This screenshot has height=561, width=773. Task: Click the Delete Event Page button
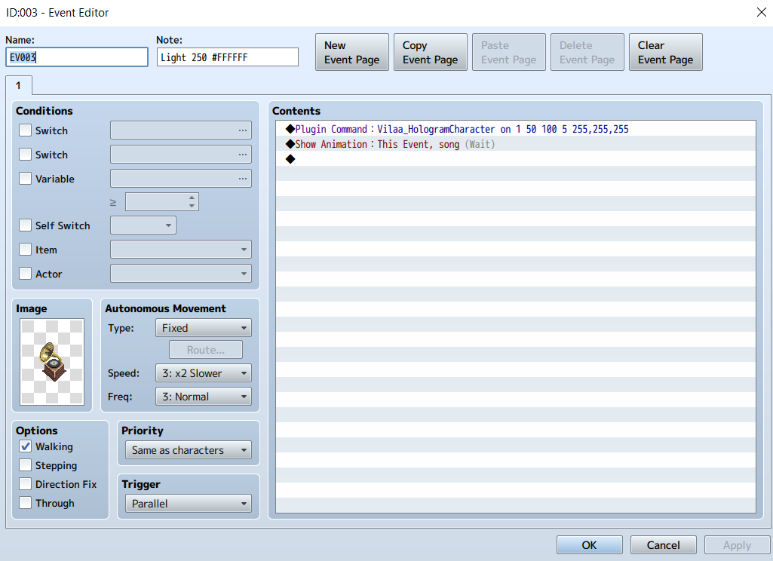[x=587, y=52]
